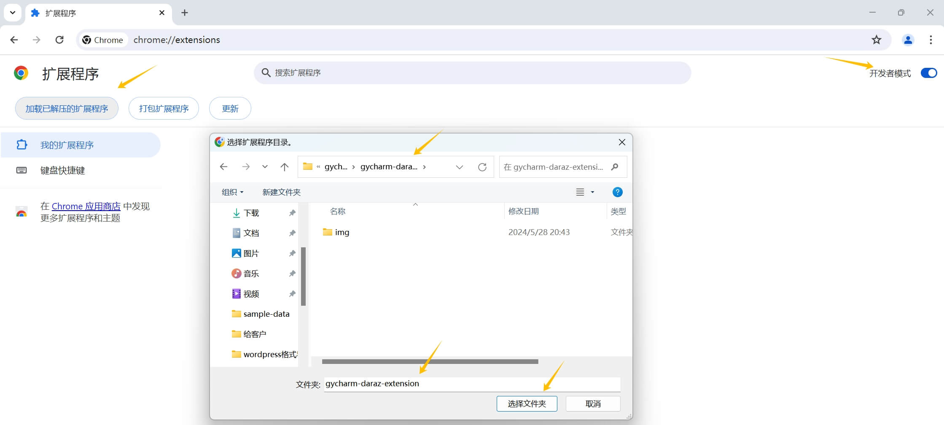Image resolution: width=944 pixels, height=425 pixels.
Task: Unpin Music using its pin icon
Action: [x=292, y=273]
